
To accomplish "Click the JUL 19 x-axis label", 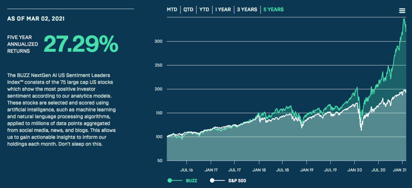I will [x=330, y=170].
